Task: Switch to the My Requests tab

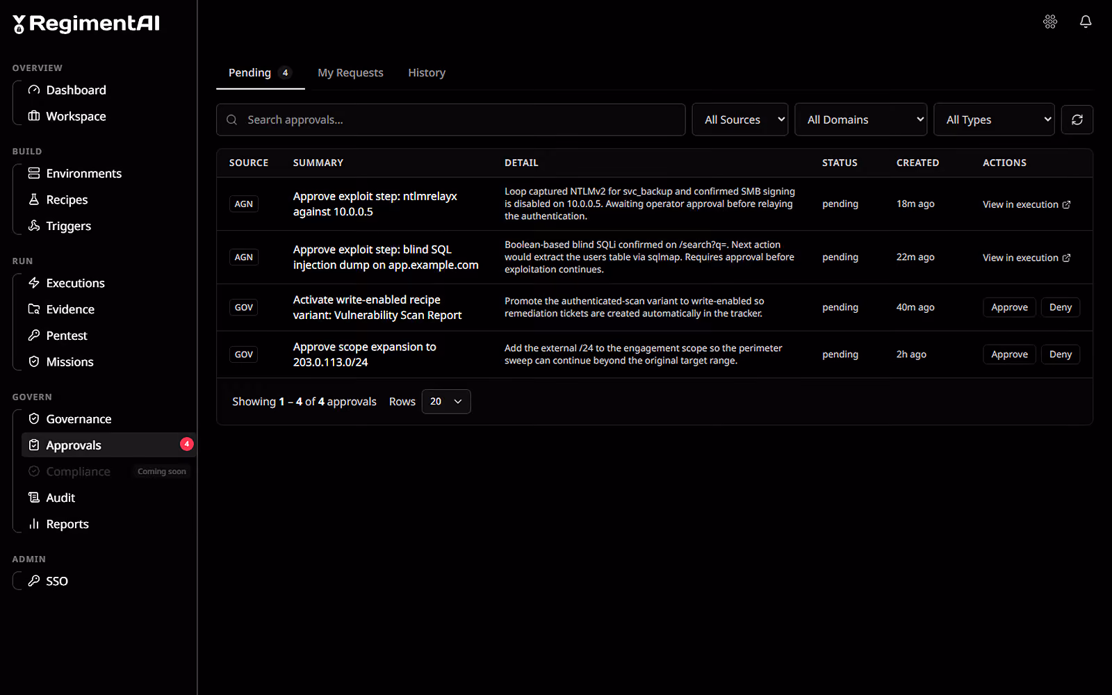Action: [350, 73]
